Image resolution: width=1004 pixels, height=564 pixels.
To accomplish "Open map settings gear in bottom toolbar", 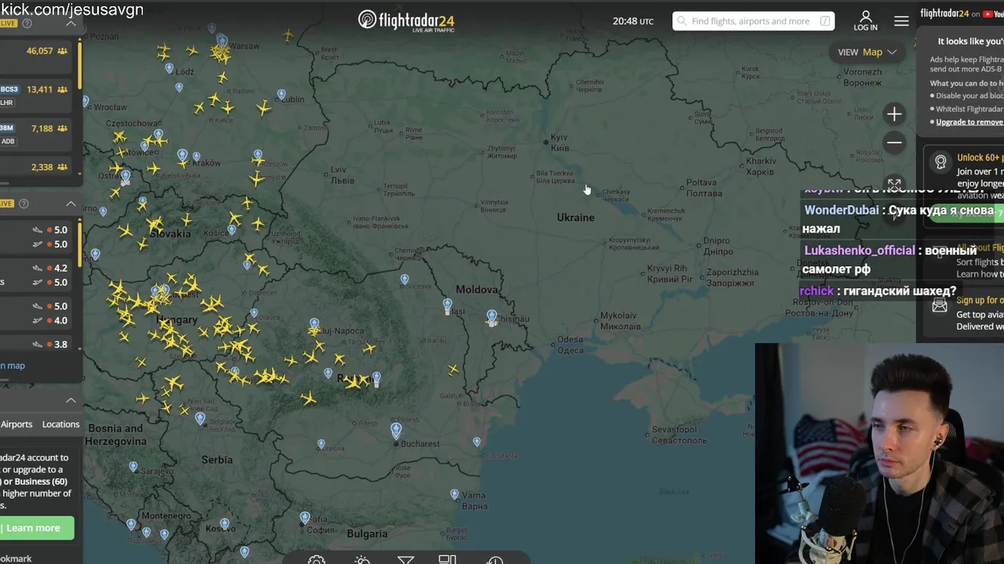I will click(316, 559).
